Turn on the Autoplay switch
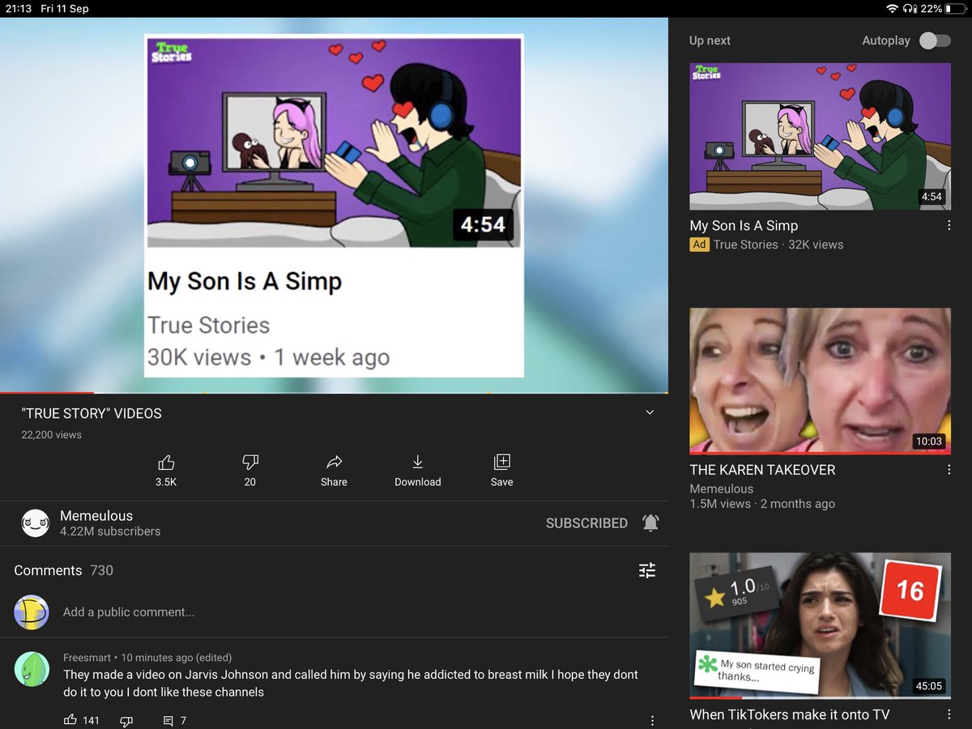The height and width of the screenshot is (729, 972). pos(935,40)
